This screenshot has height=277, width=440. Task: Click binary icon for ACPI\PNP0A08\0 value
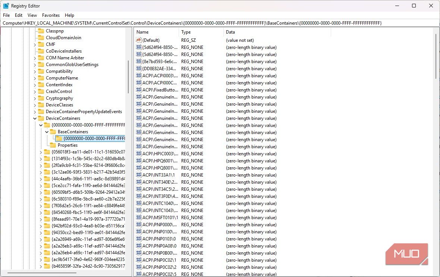click(x=139, y=246)
